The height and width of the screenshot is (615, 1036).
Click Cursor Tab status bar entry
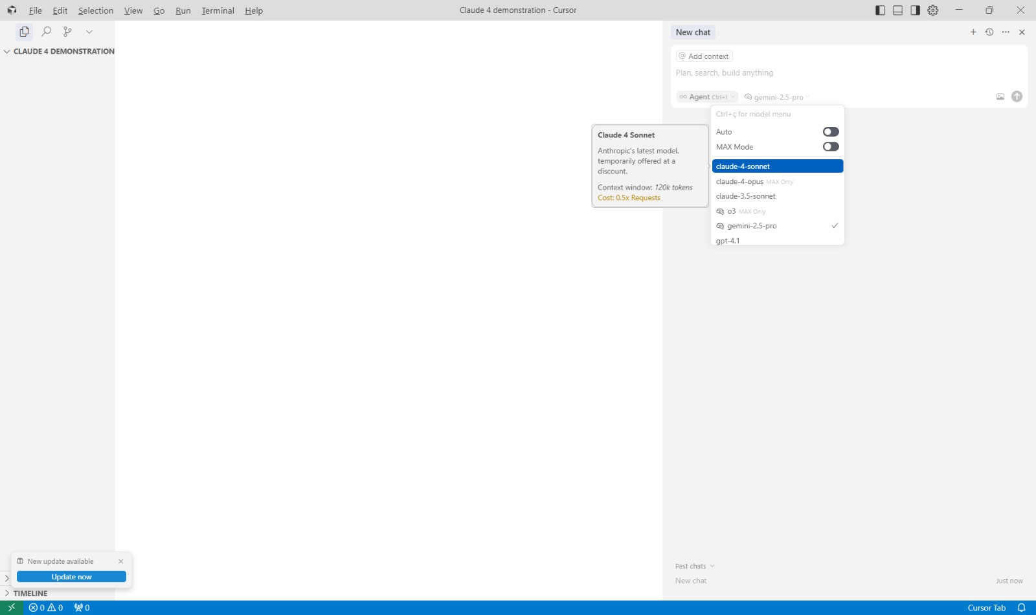[986, 608]
